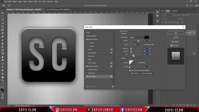Select the Eraser tool

(2, 50)
